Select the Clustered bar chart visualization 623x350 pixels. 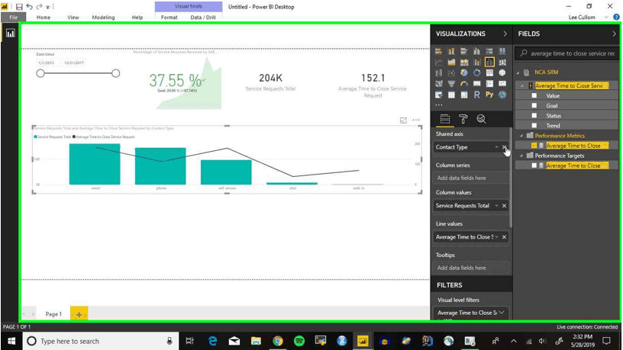464,51
